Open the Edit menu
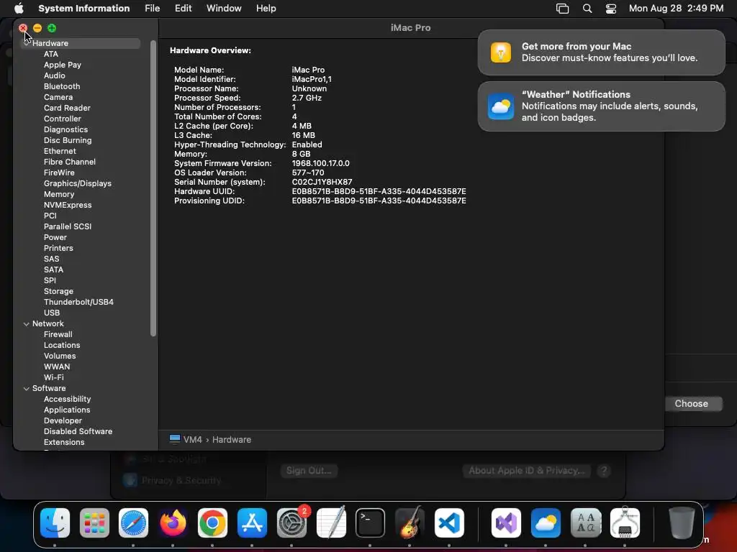The width and height of the screenshot is (737, 552). [x=183, y=8]
